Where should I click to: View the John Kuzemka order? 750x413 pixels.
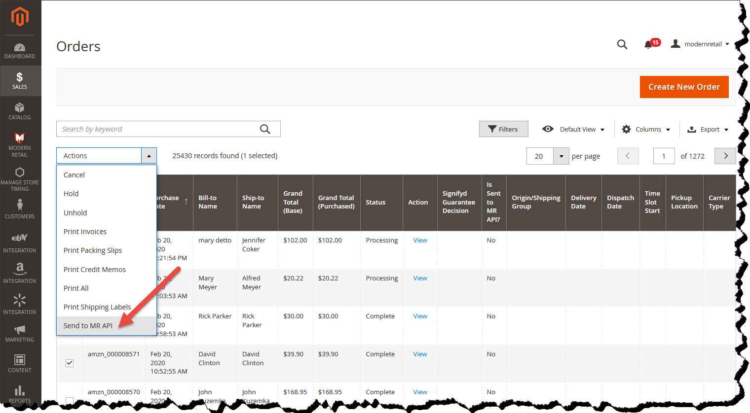(x=420, y=392)
